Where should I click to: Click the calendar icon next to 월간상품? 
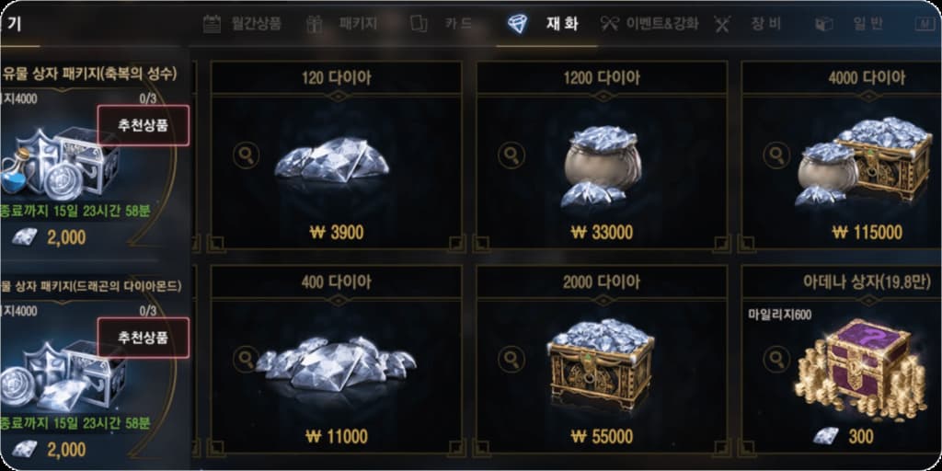[213, 24]
